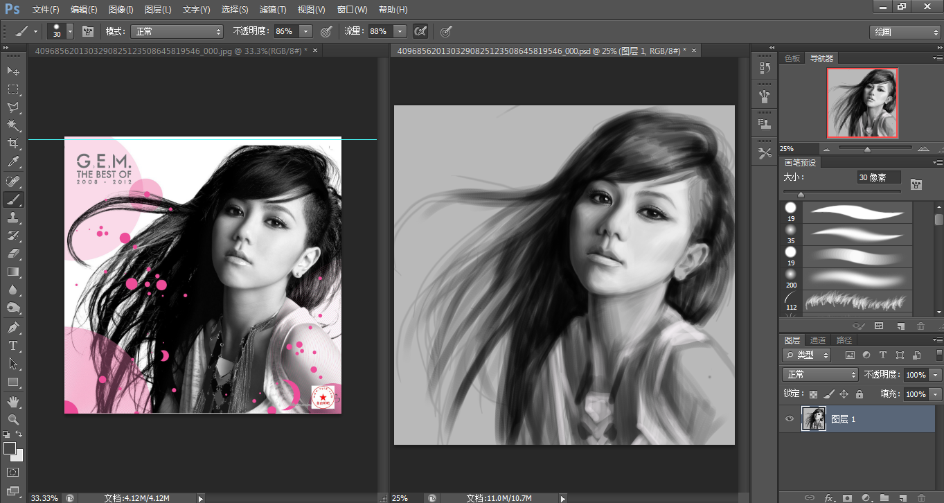The height and width of the screenshot is (503, 944).
Task: Open the 流量 flow dropdown arrow
Action: (400, 31)
